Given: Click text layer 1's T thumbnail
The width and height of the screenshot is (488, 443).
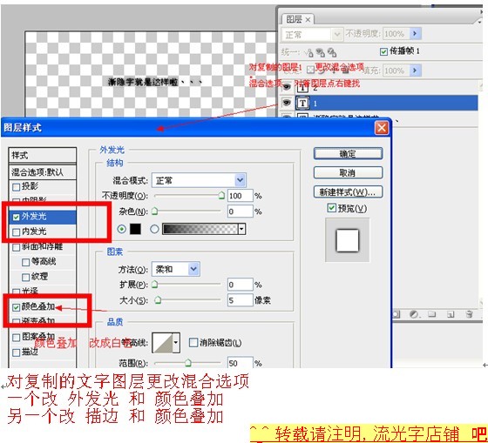Looking at the screenshot, I should [x=302, y=103].
